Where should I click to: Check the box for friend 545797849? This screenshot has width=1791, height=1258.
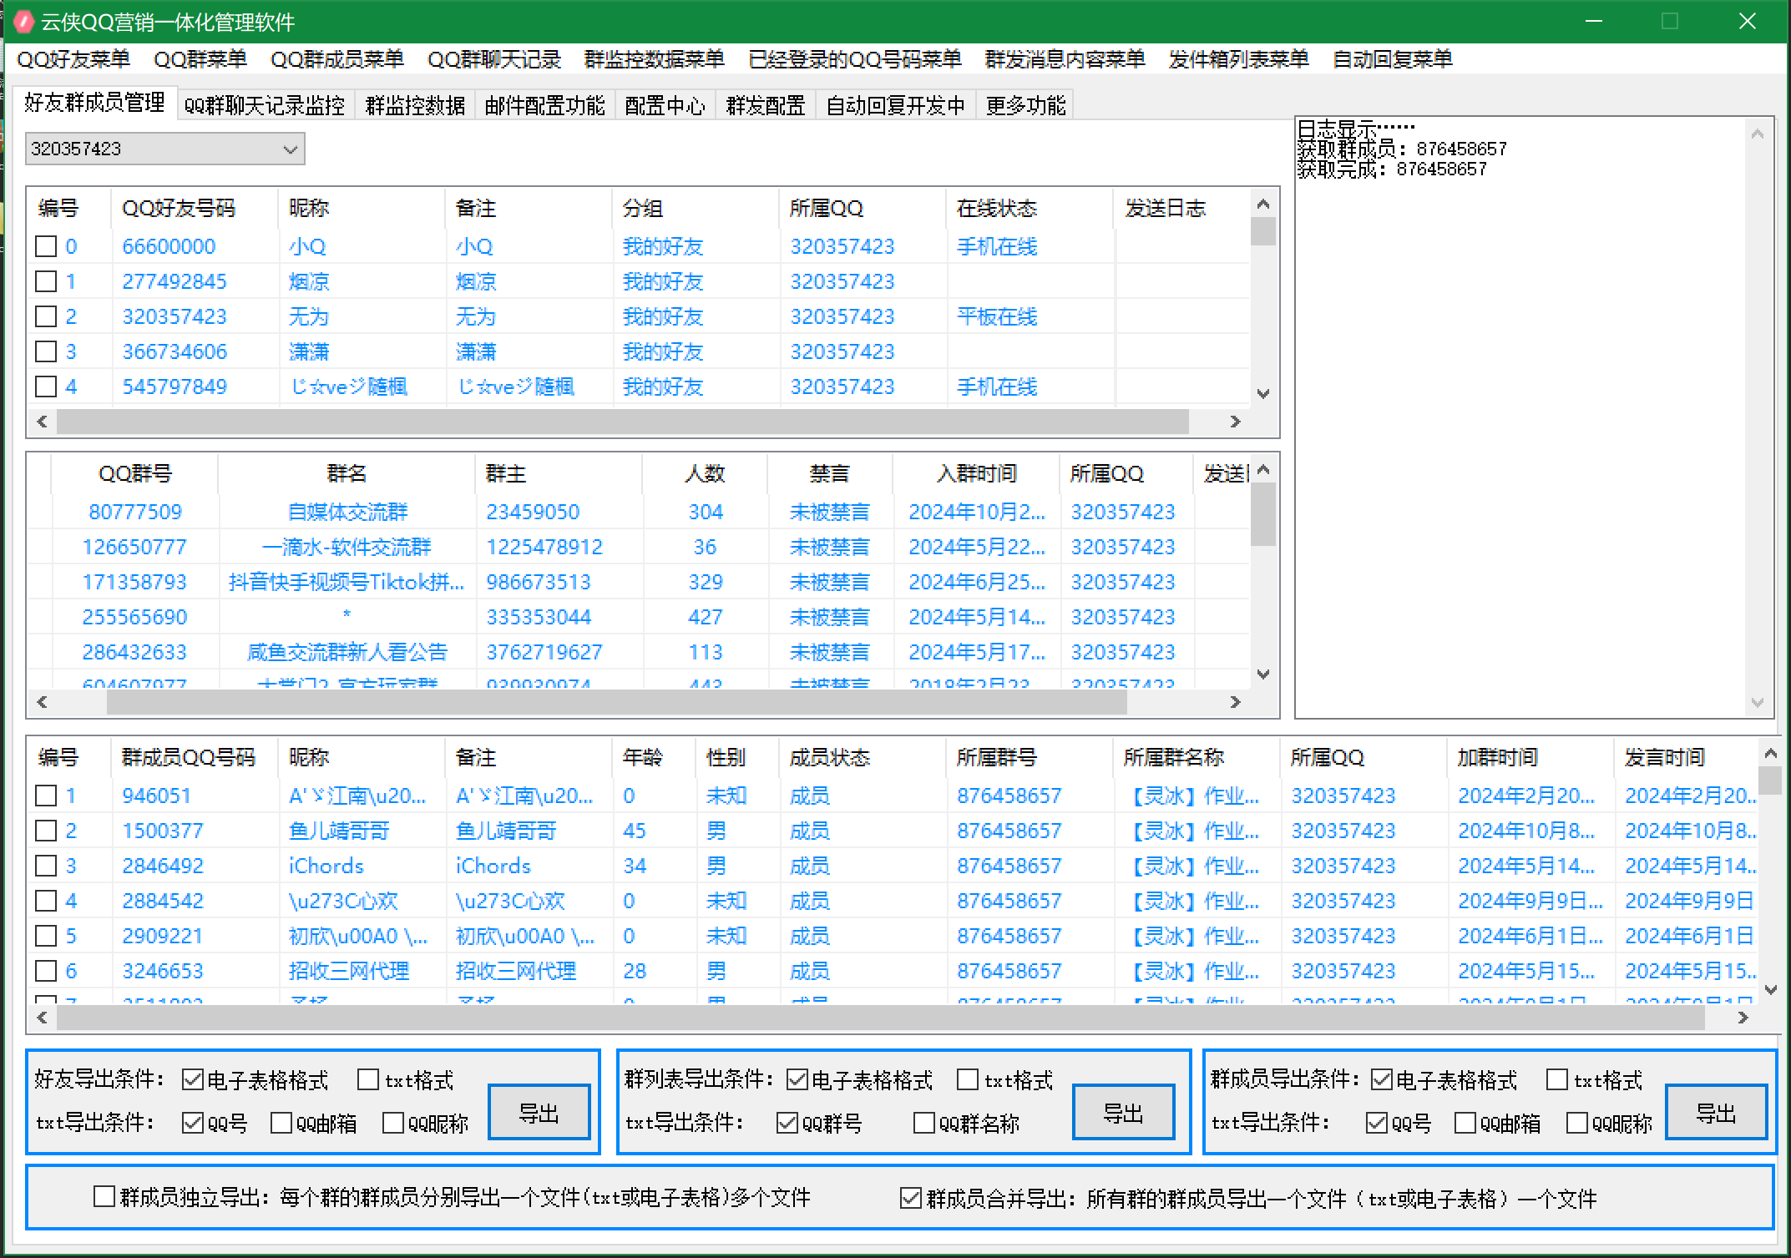click(x=46, y=386)
